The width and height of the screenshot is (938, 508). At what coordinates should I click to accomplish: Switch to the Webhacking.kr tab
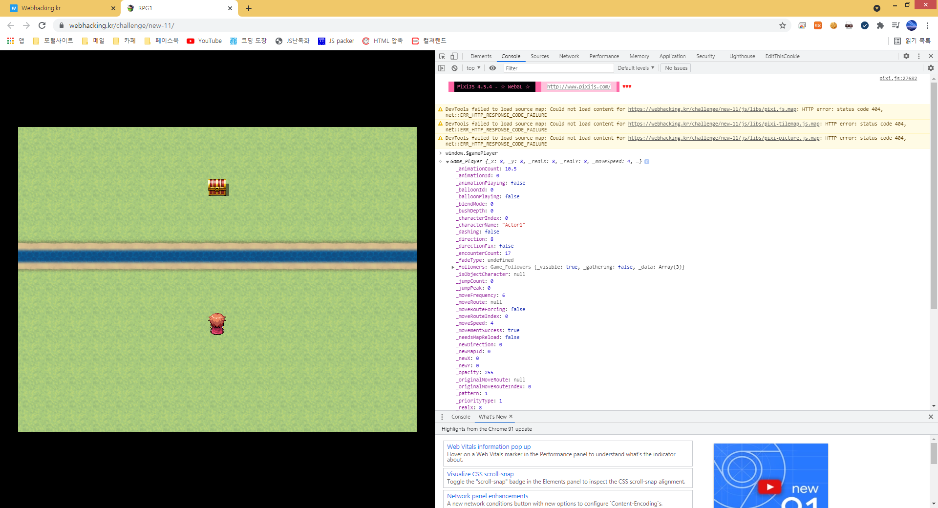pos(61,8)
